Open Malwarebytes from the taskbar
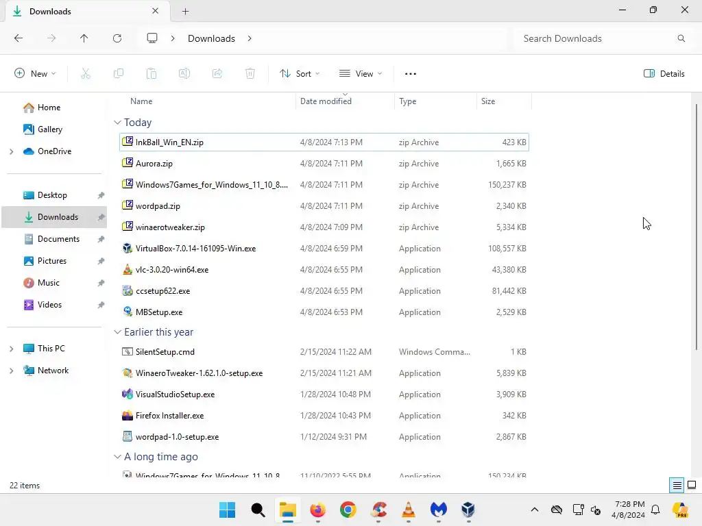 pyautogui.click(x=438, y=510)
